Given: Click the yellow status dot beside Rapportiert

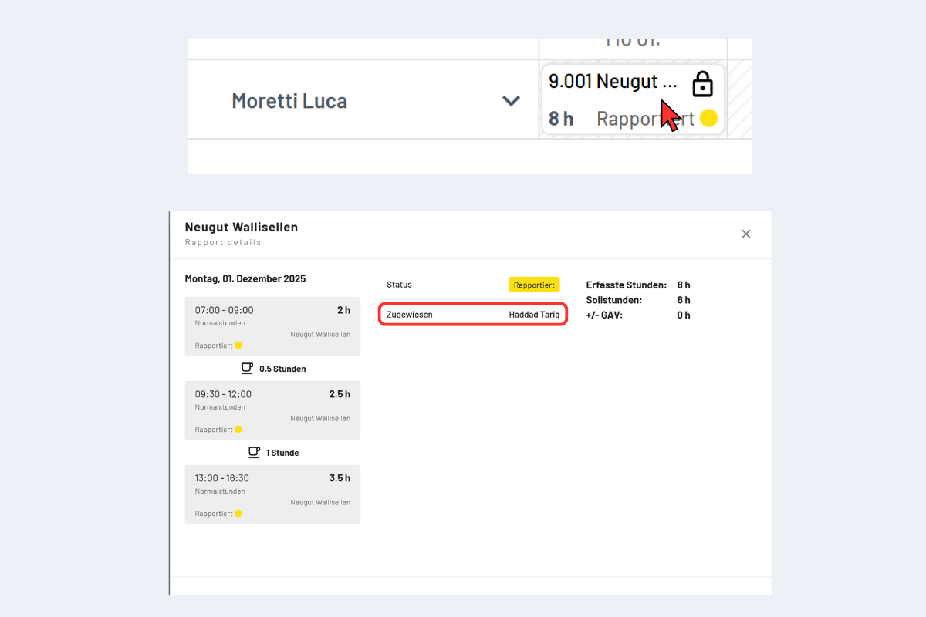Looking at the screenshot, I should [x=708, y=118].
